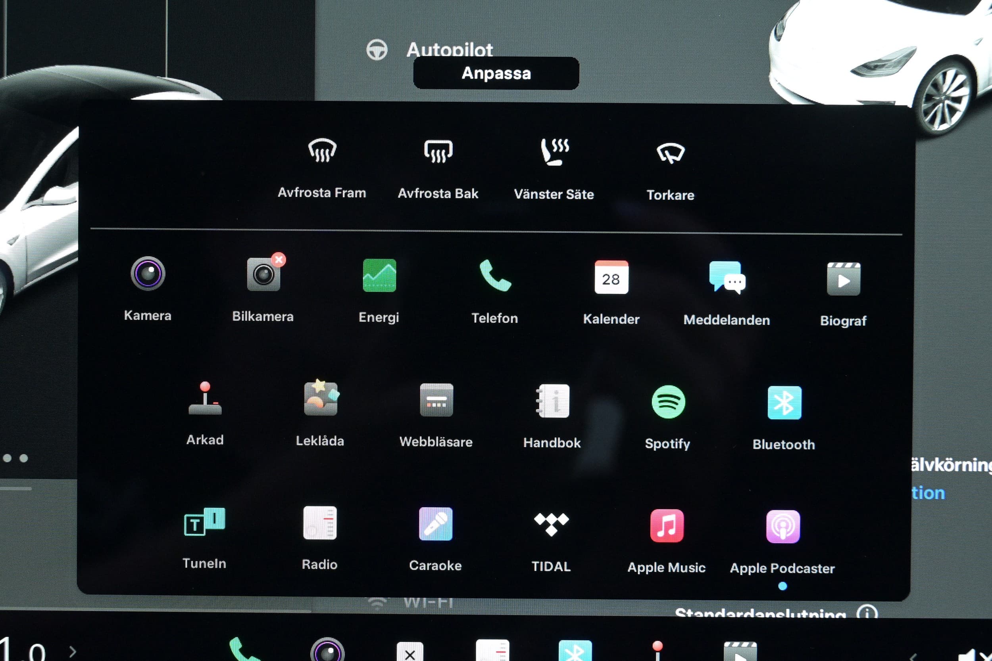Screen dimensions: 992x661
Task: Open the Webbläsare browser app
Action: click(436, 400)
